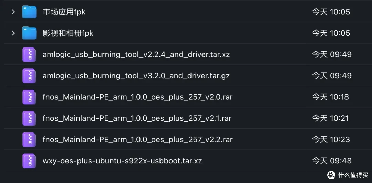Expand the 影视和相册fpk folder chevron
372x183 pixels.
point(13,33)
